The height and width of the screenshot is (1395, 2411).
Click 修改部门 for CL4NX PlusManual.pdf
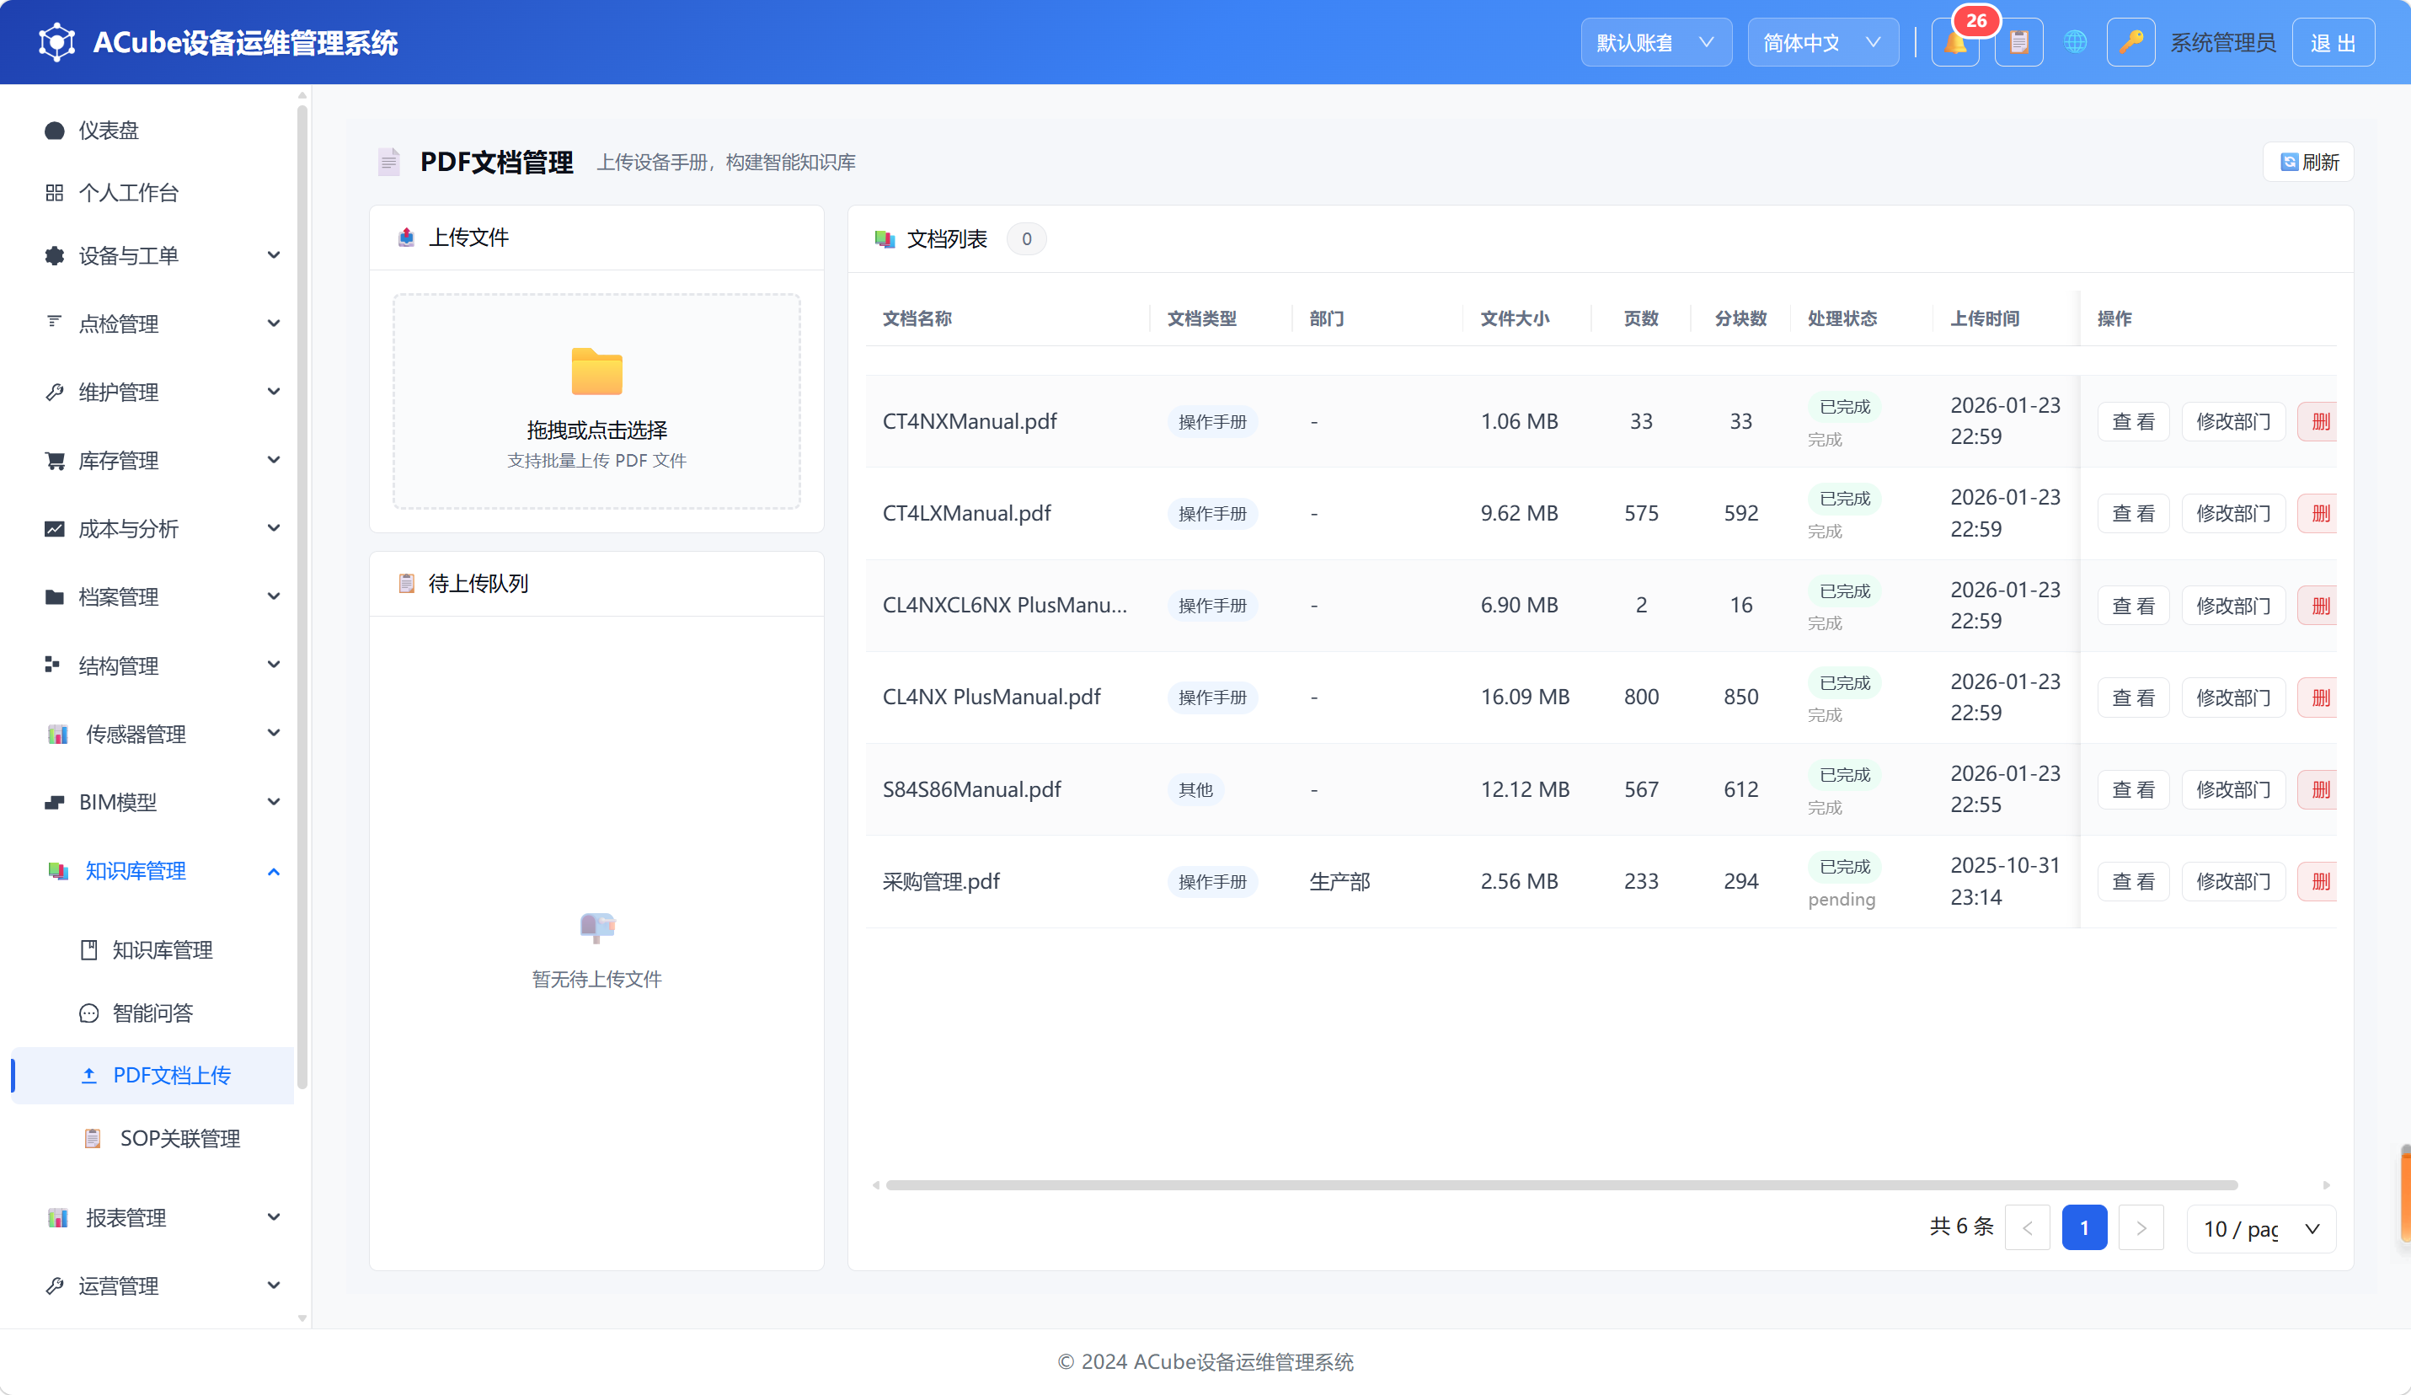pos(2233,697)
